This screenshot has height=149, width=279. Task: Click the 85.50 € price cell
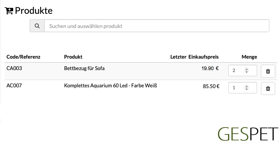point(211,86)
